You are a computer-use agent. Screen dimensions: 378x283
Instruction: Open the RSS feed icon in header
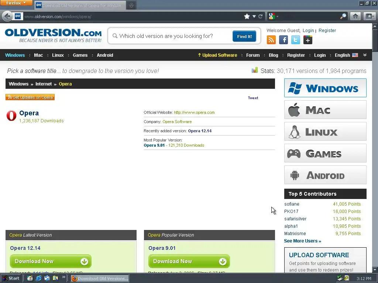pyautogui.click(x=271, y=40)
